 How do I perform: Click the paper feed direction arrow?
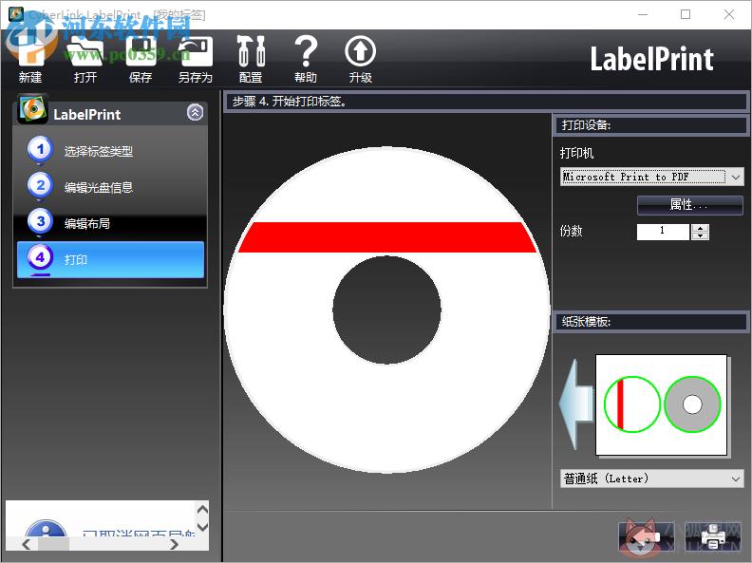[576, 404]
